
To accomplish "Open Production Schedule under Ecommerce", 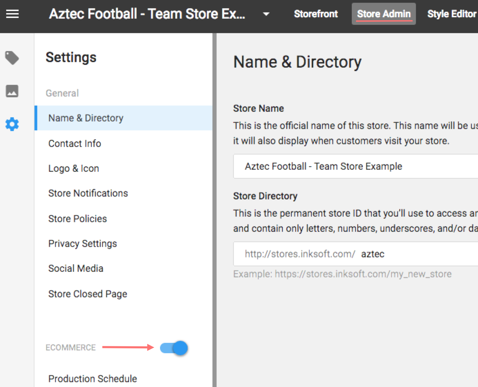I will [x=93, y=379].
